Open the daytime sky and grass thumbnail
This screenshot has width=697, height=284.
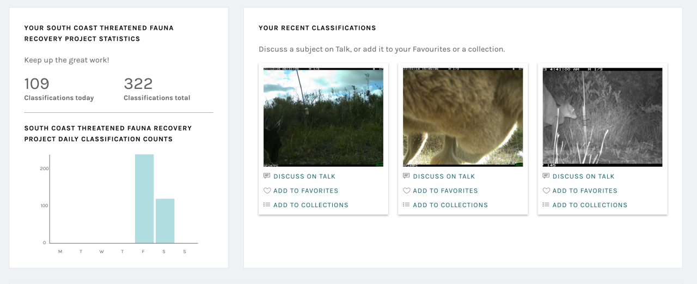click(323, 117)
